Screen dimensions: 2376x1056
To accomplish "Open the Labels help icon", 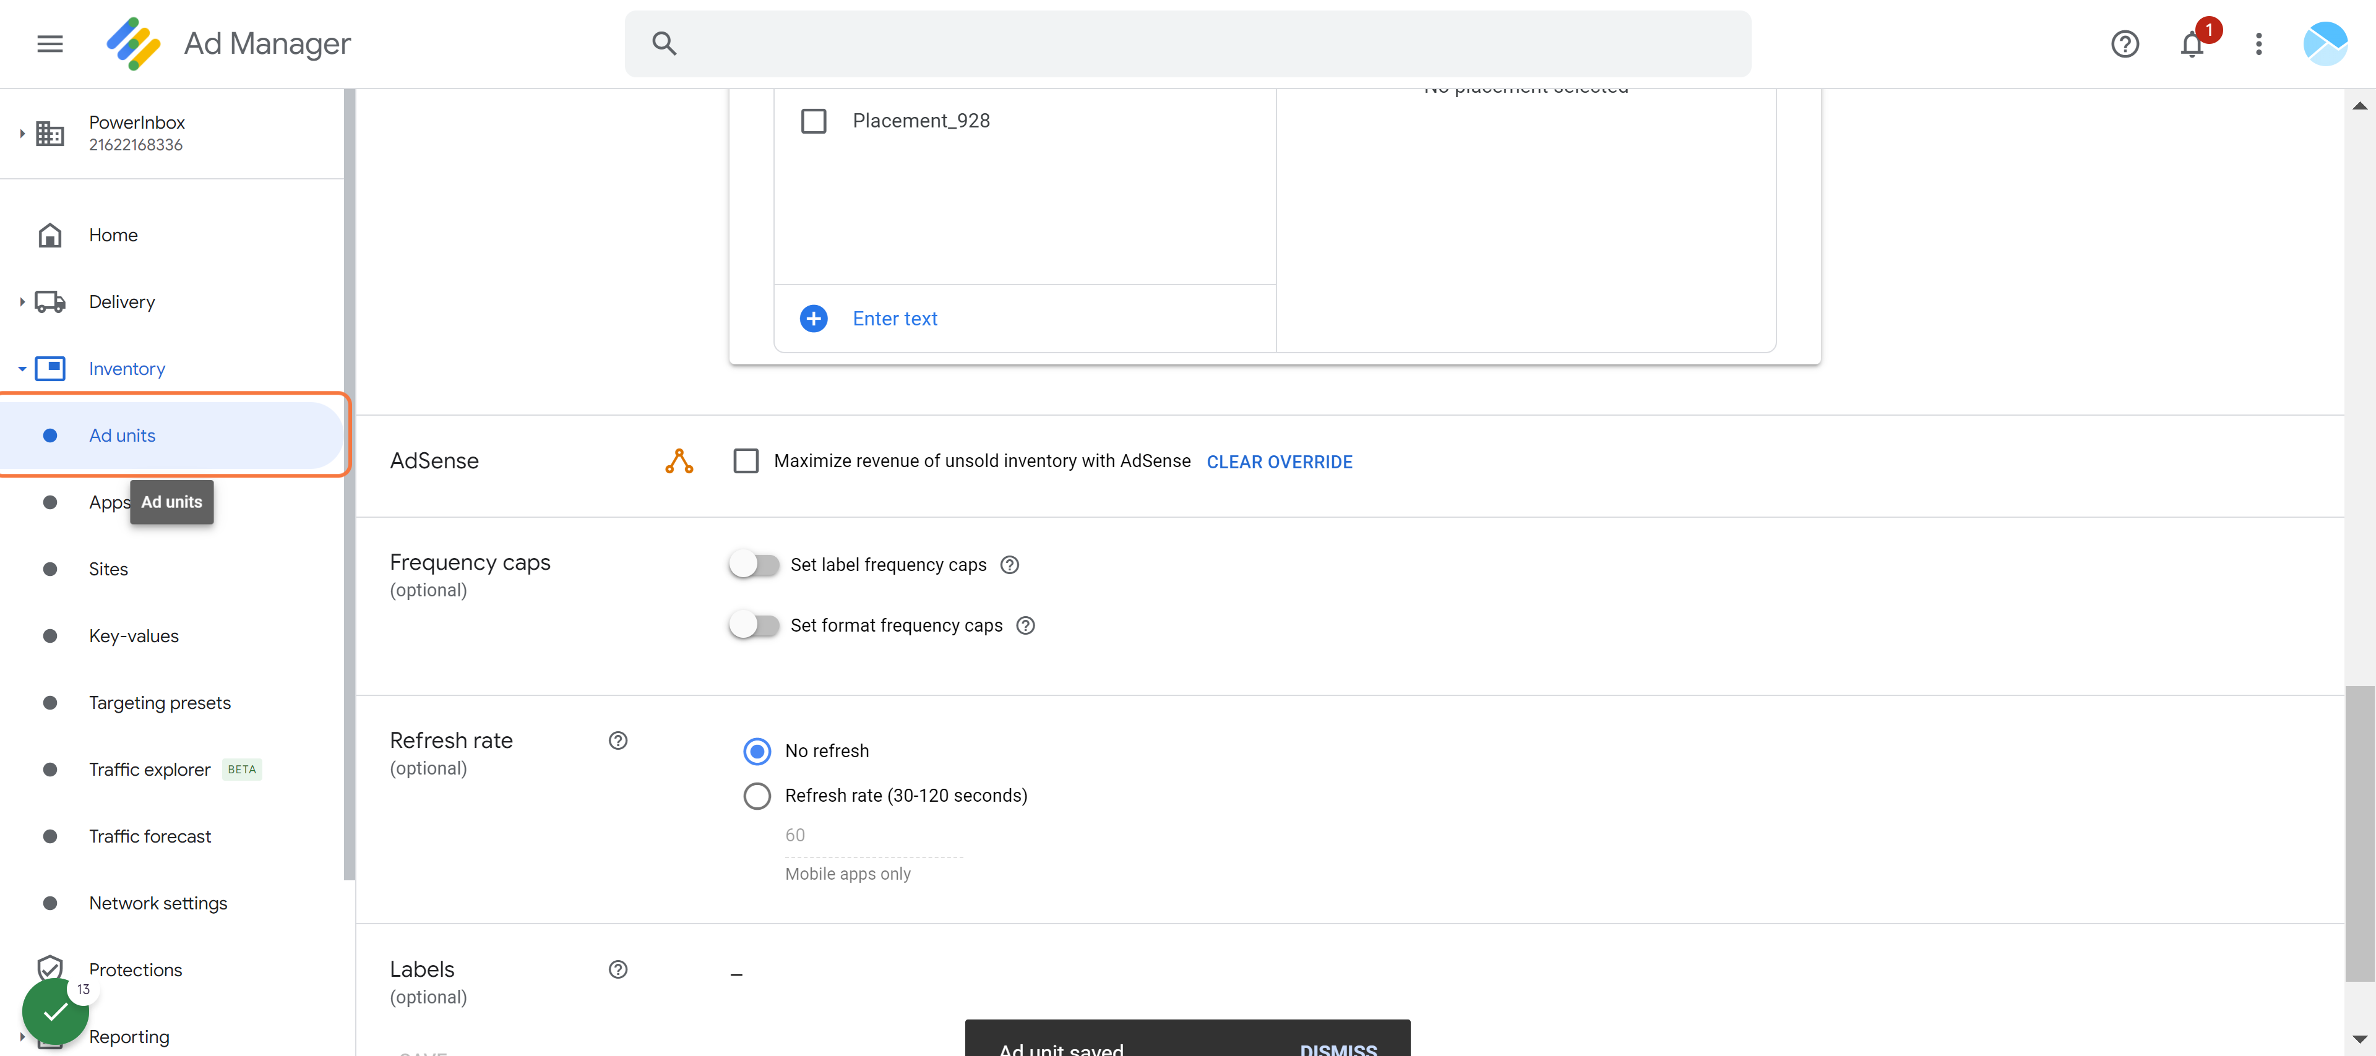I will click(618, 968).
